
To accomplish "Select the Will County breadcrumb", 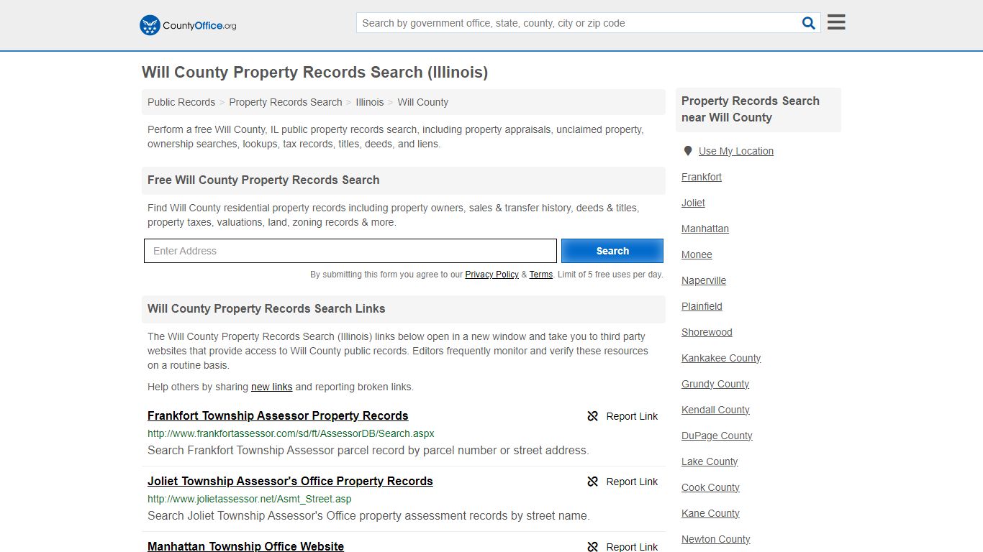I will click(x=423, y=102).
